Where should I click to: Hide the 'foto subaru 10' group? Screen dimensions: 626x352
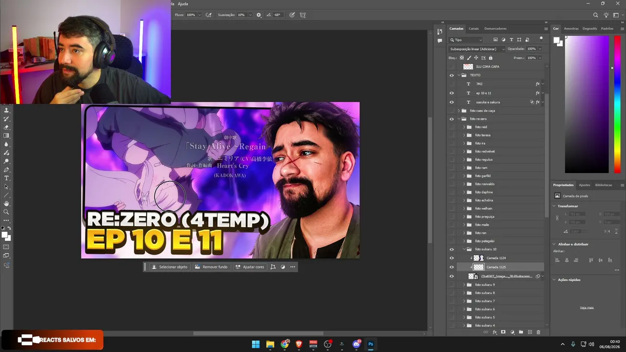coord(451,249)
